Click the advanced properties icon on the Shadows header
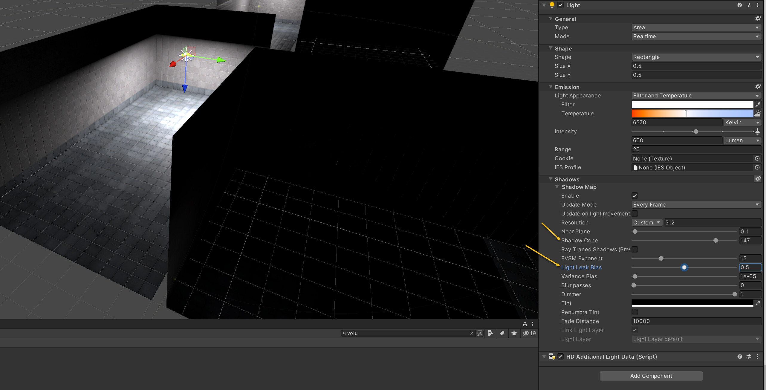Viewport: 766px width, 390px height. [x=758, y=179]
